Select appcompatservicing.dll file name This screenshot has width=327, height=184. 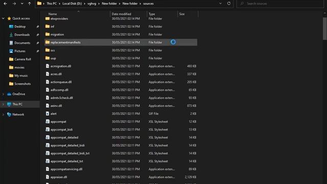[x=66, y=169]
